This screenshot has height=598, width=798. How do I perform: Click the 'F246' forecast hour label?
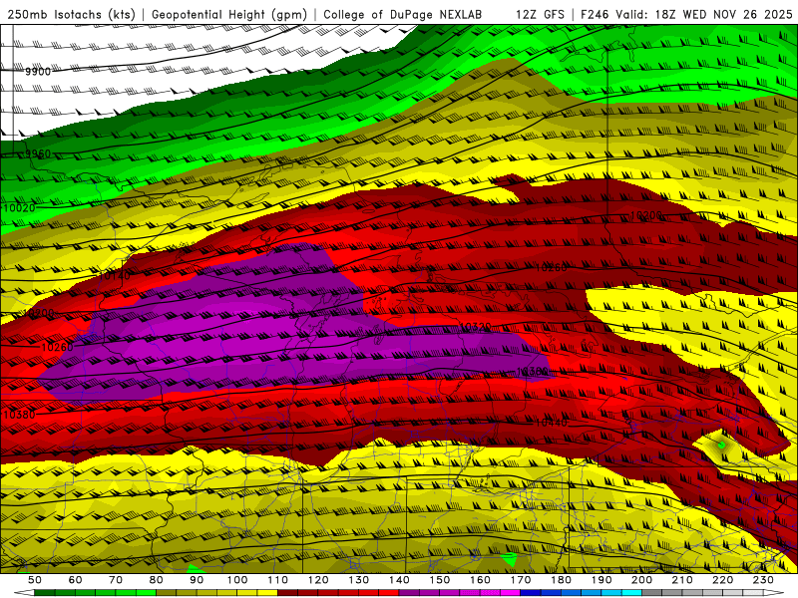point(595,15)
